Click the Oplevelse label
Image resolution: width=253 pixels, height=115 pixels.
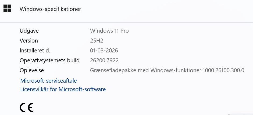[x=32, y=70]
